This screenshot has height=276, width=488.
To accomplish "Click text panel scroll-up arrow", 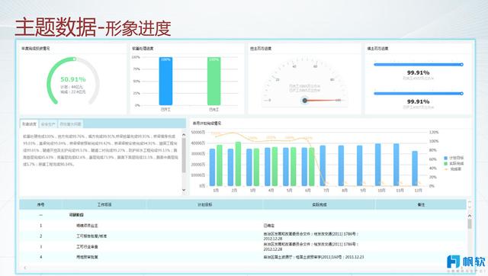I will click(184, 135).
